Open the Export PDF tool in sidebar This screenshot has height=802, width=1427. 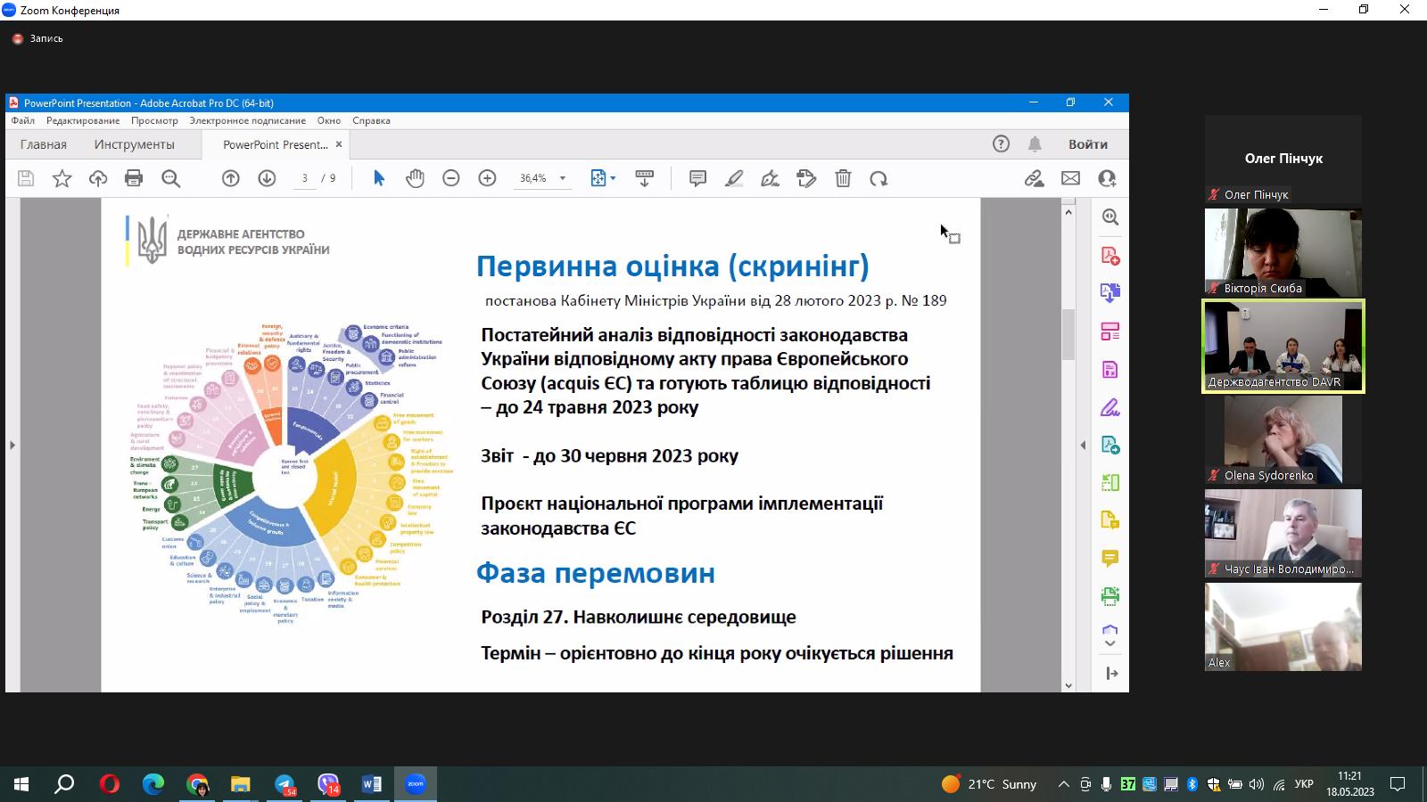point(1110,291)
